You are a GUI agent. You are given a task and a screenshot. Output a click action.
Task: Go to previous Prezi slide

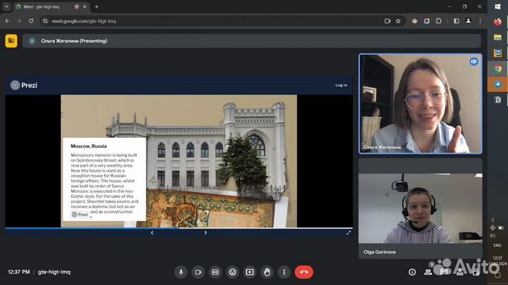[x=152, y=233]
